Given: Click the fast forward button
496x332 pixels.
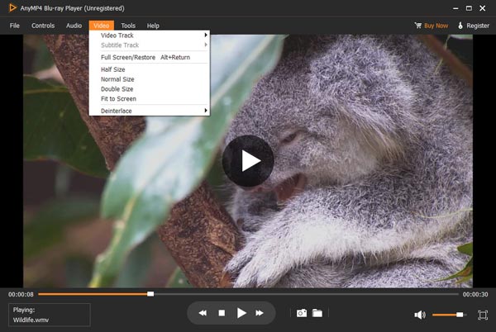Looking at the screenshot, I should 260,313.
